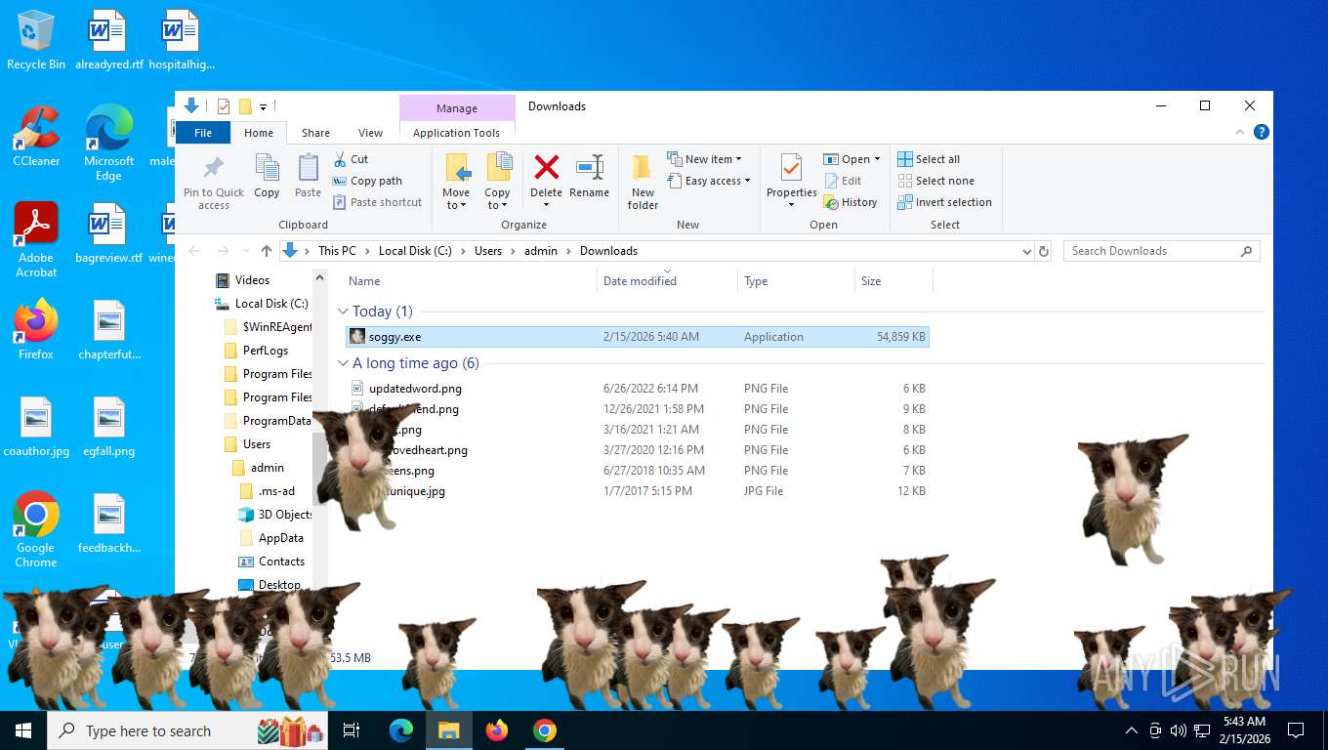Click Edit in Open group
The width and height of the screenshot is (1328, 750).
tap(843, 181)
